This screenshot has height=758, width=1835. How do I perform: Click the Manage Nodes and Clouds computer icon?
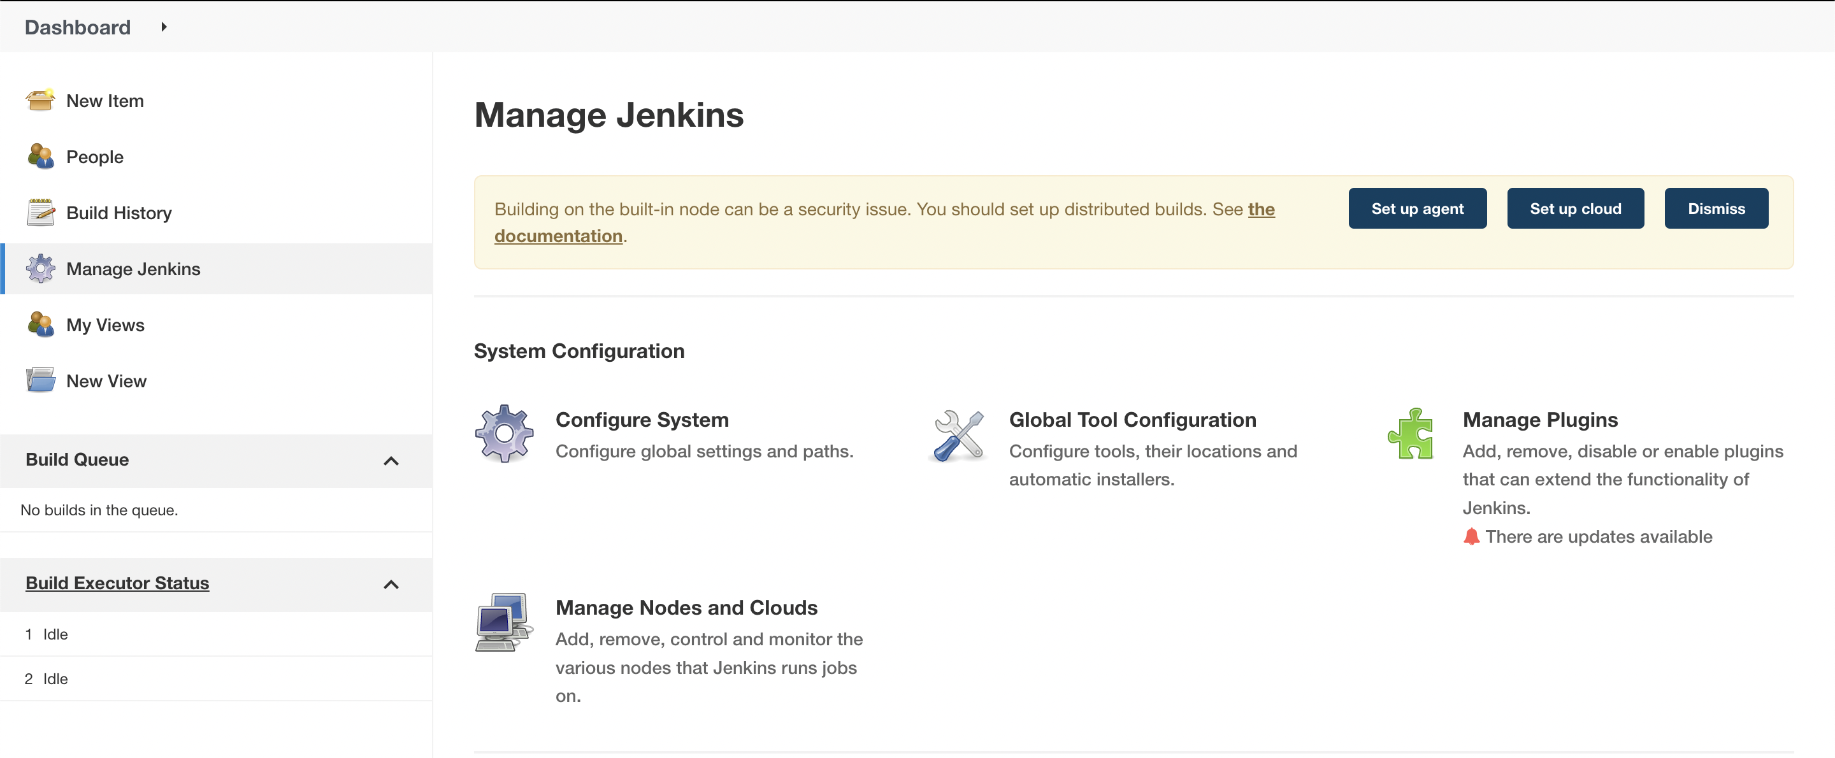point(505,622)
